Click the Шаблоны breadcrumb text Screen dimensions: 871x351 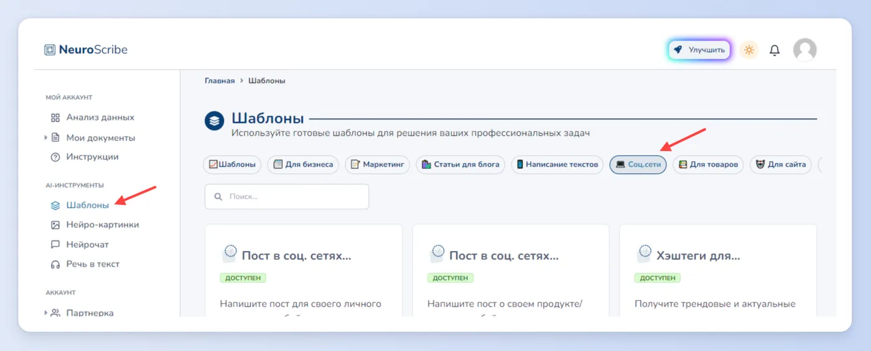(x=267, y=81)
